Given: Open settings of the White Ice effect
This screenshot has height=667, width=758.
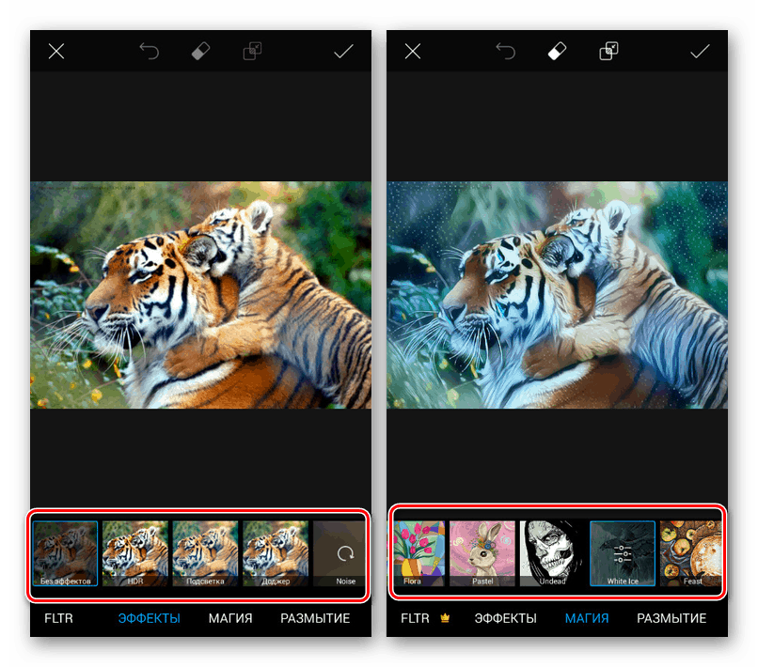Looking at the screenshot, I should pyautogui.click(x=623, y=553).
